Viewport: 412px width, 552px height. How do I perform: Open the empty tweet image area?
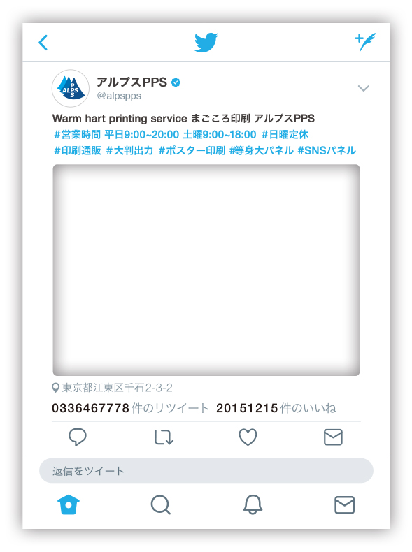(206, 270)
